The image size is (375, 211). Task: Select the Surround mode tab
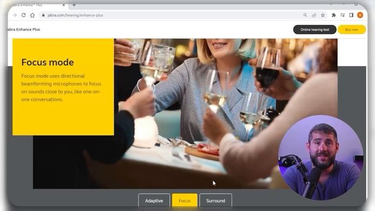point(216,200)
